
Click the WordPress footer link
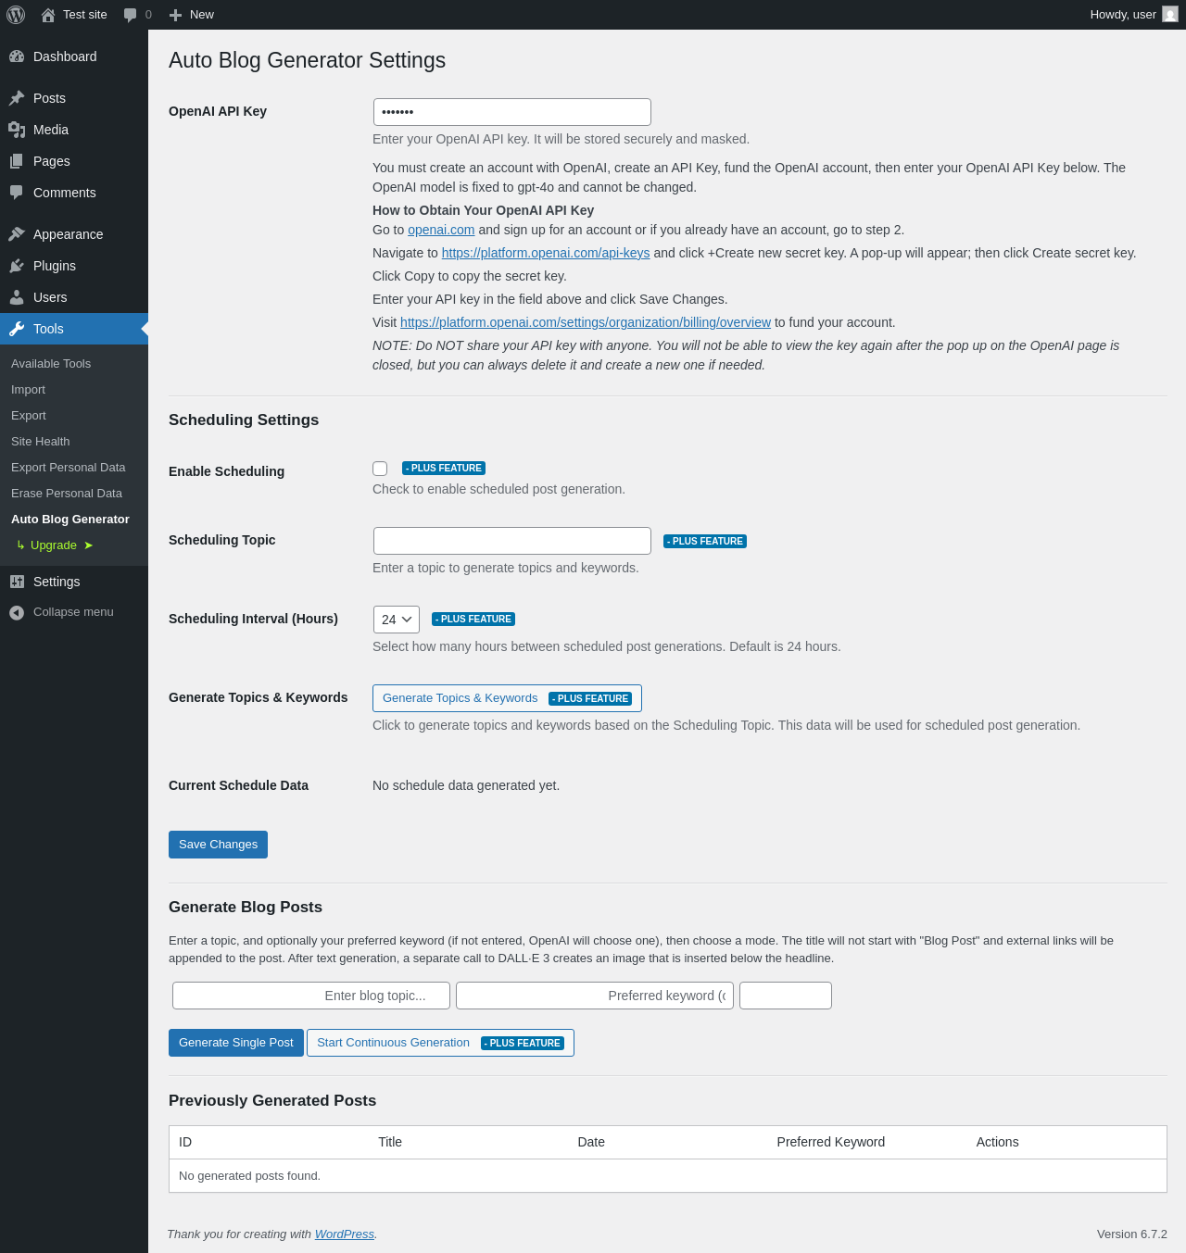point(345,1234)
